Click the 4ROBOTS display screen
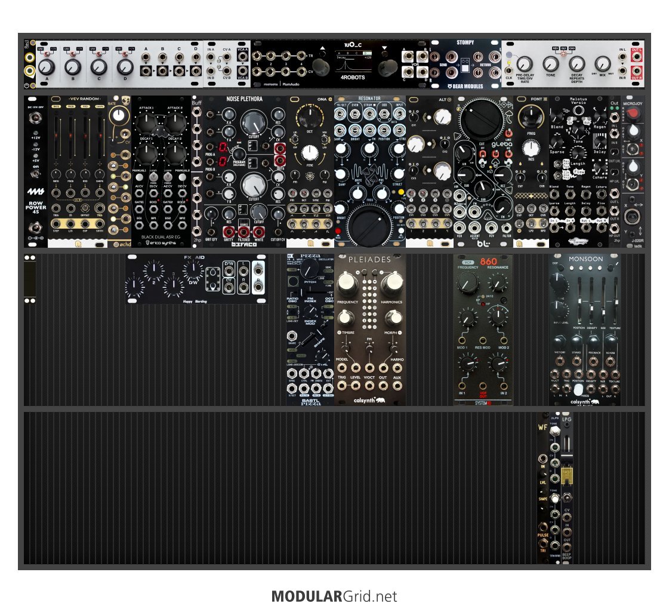The image size is (669, 609). click(353, 62)
